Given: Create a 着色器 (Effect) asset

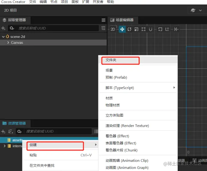Looking at the screenshot, I should pyautogui.click(x=138, y=136).
